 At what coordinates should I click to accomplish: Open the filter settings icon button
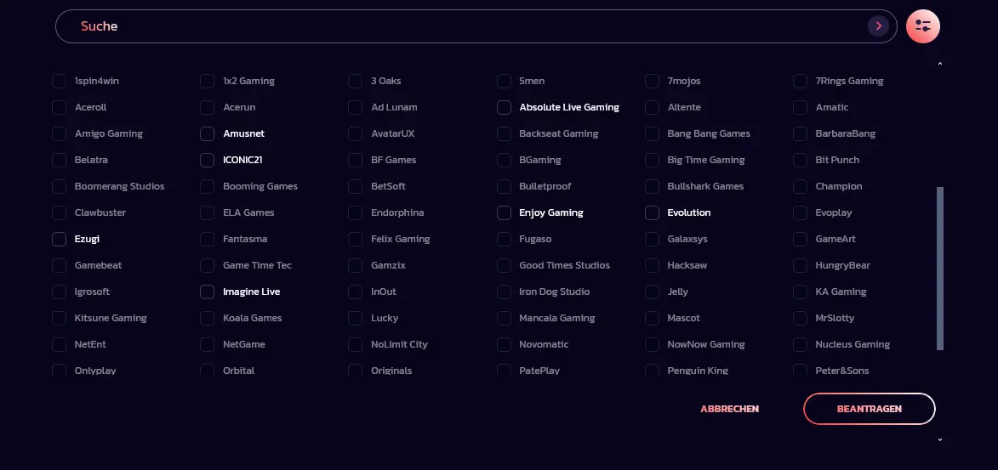point(923,26)
